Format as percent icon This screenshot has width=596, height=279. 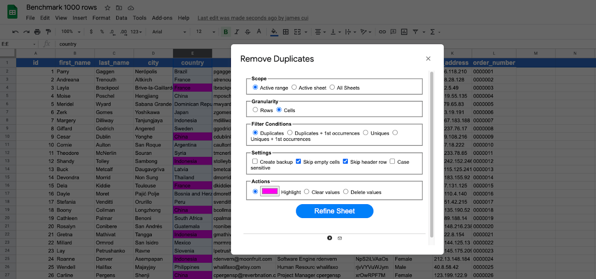point(102,32)
